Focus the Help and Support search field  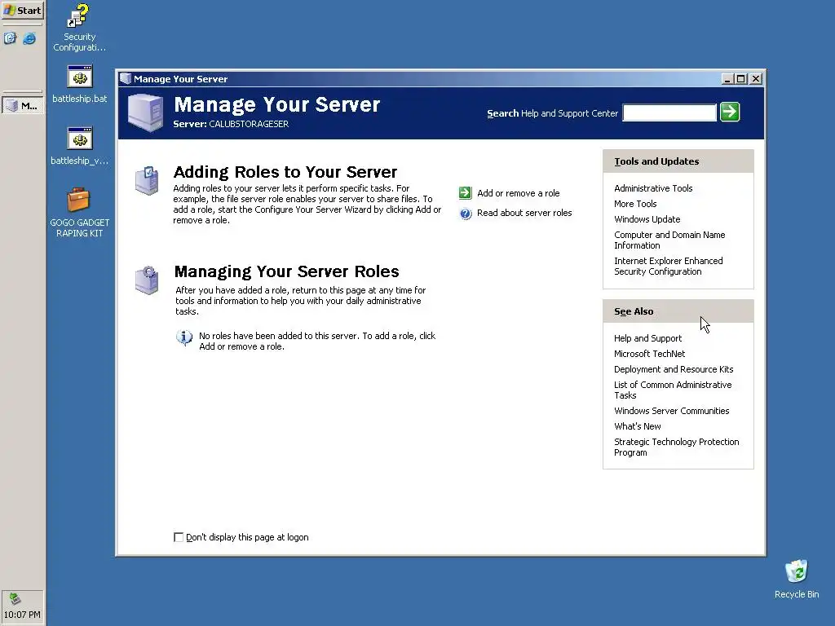669,112
